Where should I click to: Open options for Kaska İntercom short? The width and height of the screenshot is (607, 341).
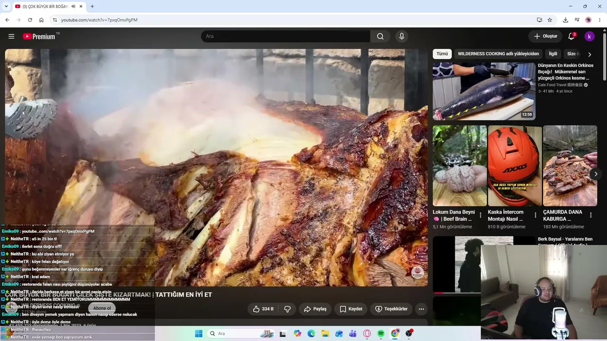tap(535, 215)
